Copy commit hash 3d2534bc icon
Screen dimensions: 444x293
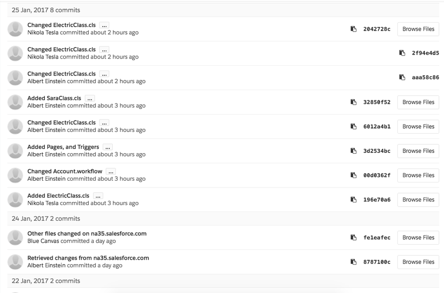coord(353,150)
